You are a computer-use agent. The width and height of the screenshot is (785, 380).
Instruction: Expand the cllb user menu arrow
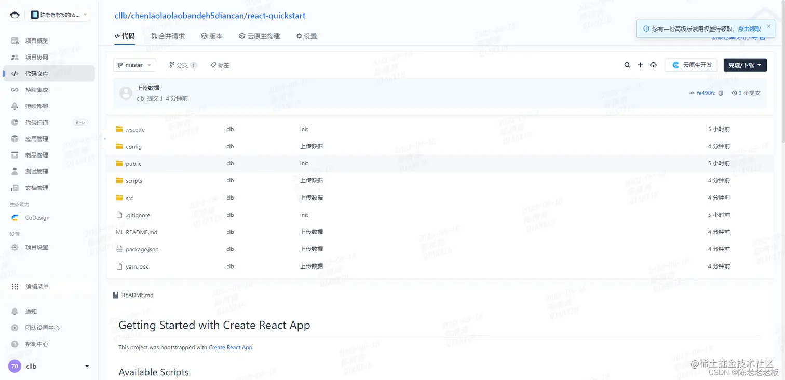pos(87,367)
